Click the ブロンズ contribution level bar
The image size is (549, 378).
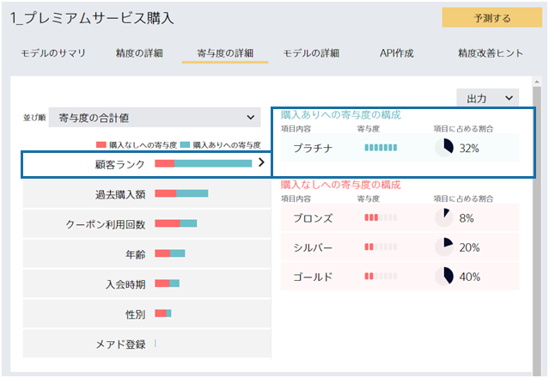coord(381,217)
